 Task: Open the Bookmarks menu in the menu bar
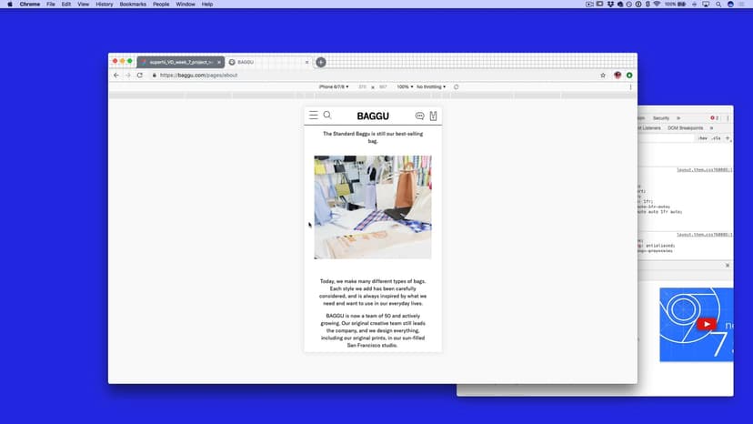pyautogui.click(x=133, y=5)
